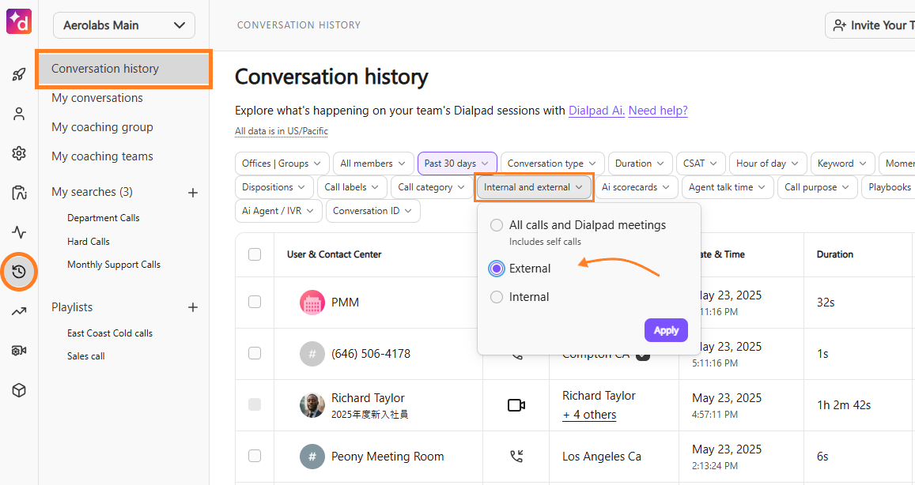
Task: Click Richard Taylor's profile photo
Action: click(312, 405)
